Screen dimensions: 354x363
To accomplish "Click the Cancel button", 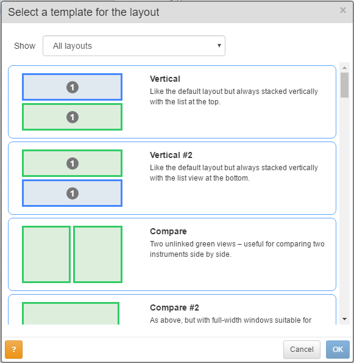I will 302,349.
